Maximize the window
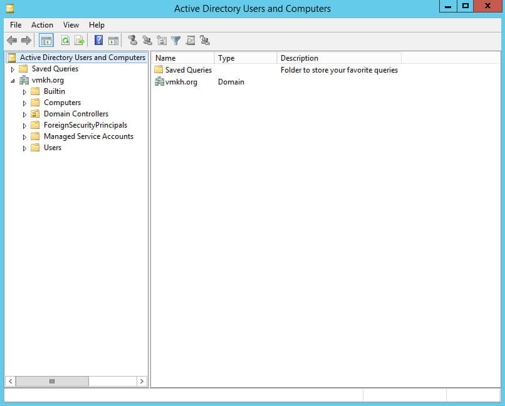Screen dimensions: 505x406 [465, 6]
